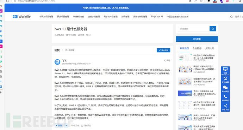Image resolution: width=243 pixels, height=130 pixels.
Task: Click the browser address bar URL
Action: [x=37, y=1]
